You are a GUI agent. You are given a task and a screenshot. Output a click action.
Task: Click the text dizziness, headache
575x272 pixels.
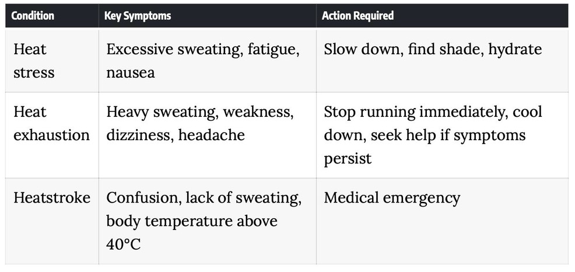[176, 135]
